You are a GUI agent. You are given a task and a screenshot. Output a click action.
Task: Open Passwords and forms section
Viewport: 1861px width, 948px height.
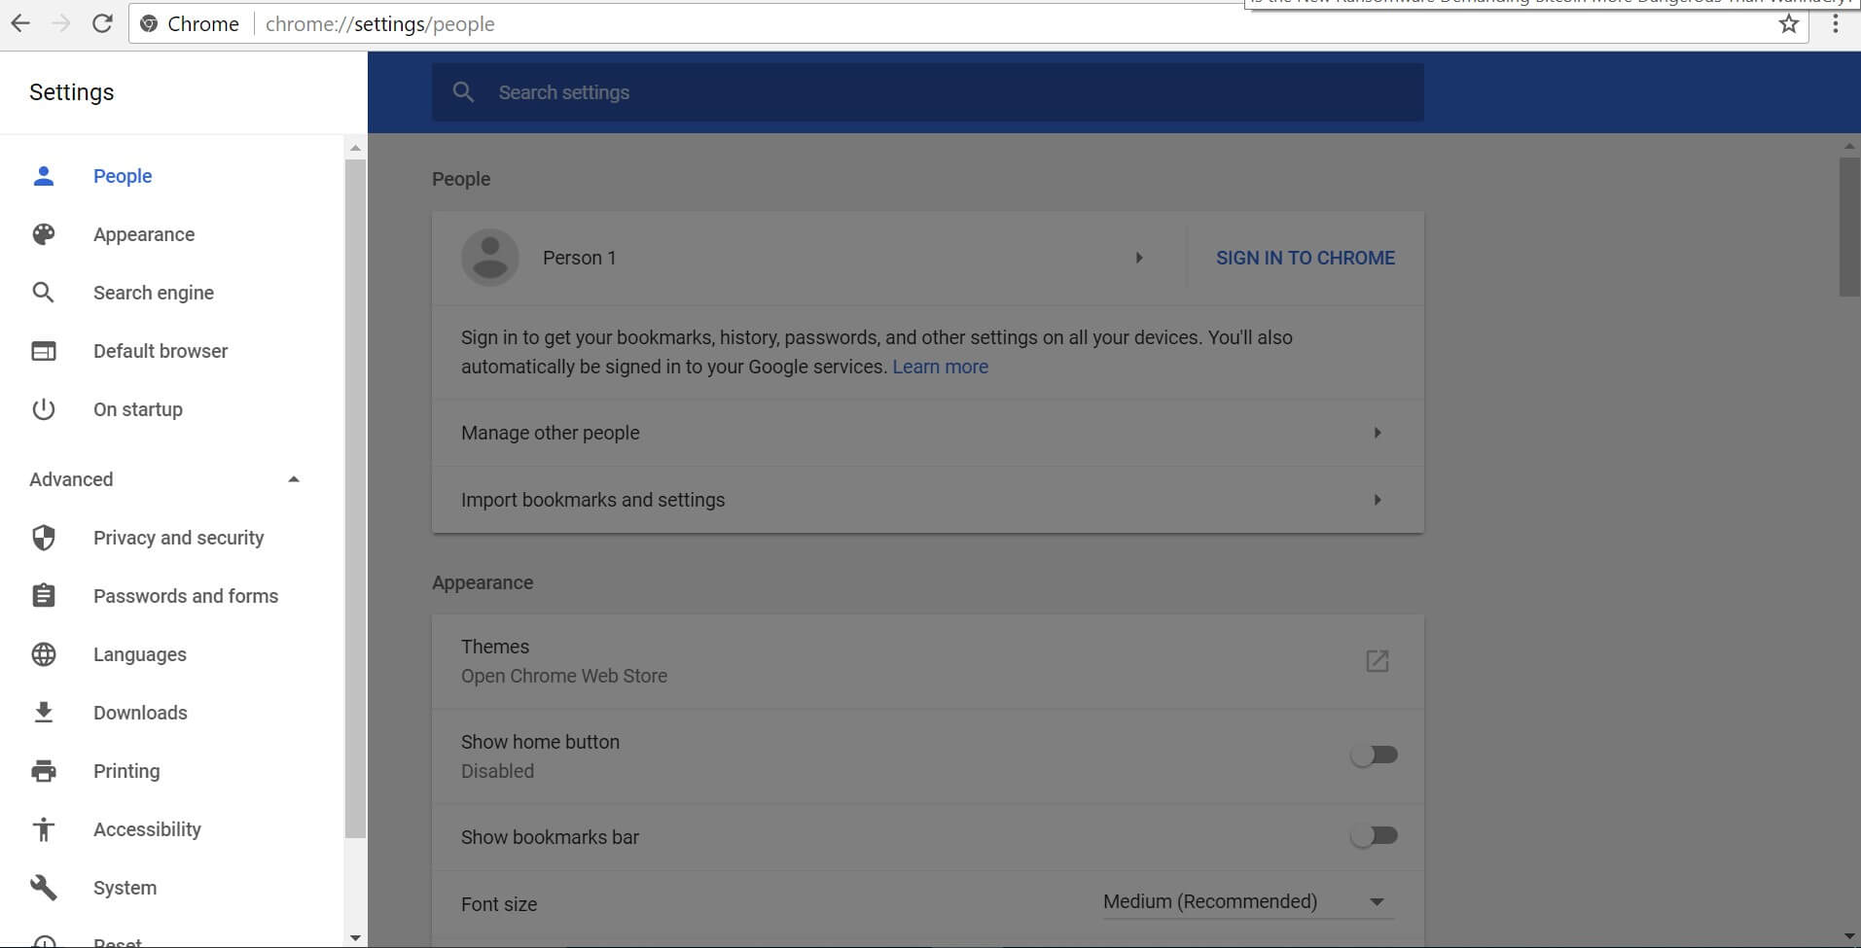(186, 596)
